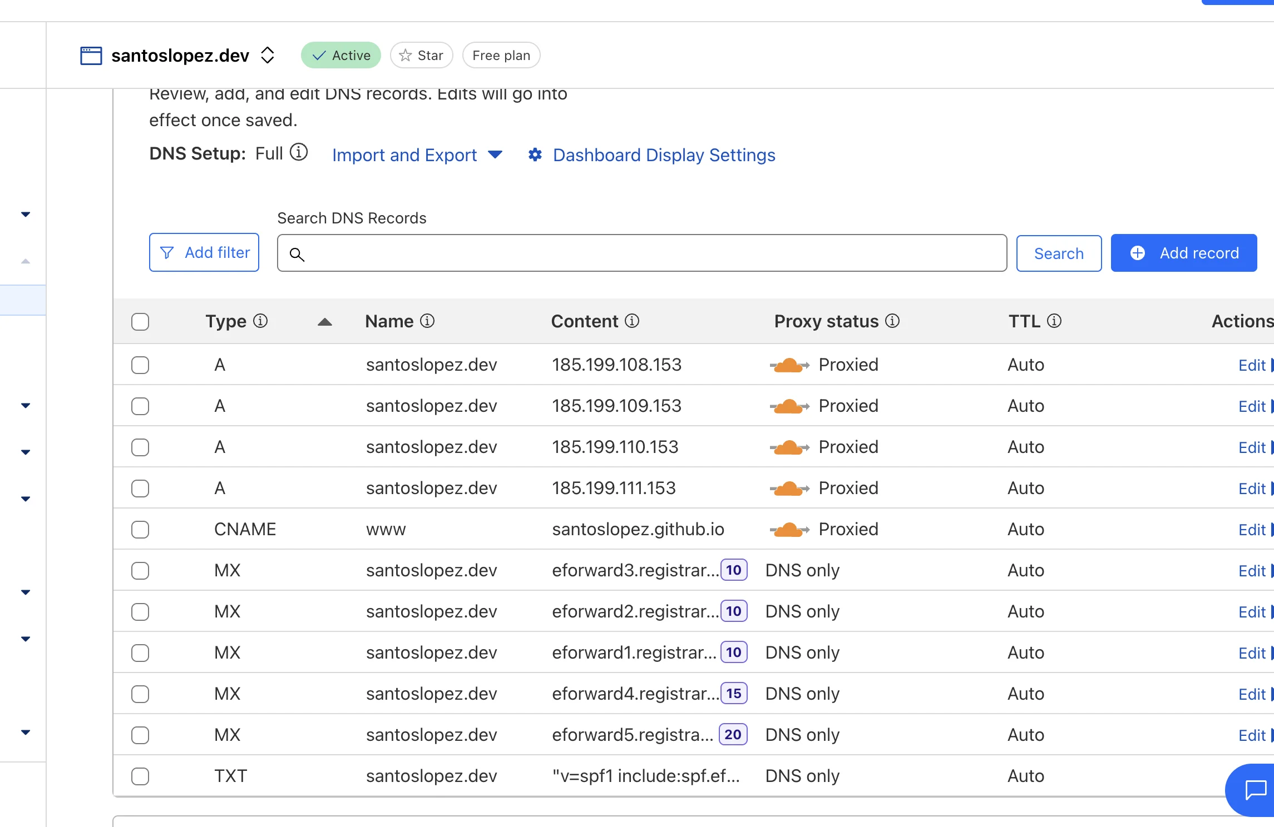Select the A record 185.199.109.153 checkbox
Viewport: 1274px width, 827px height.
point(140,406)
